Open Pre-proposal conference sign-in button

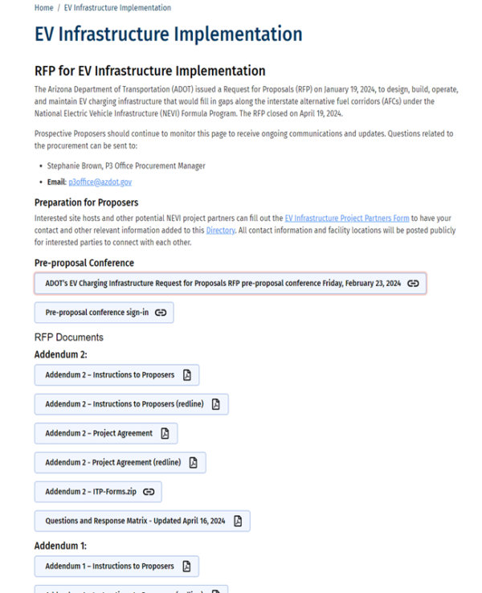[x=96, y=313]
